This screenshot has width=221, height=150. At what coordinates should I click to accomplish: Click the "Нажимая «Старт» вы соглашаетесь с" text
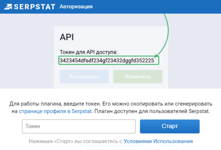click(x=75, y=141)
